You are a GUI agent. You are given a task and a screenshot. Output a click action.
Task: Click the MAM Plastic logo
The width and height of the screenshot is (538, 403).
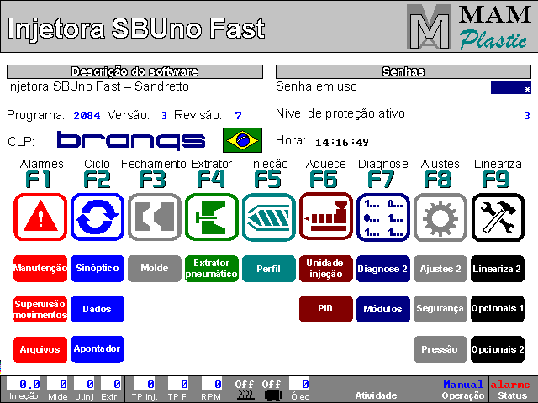click(x=469, y=27)
